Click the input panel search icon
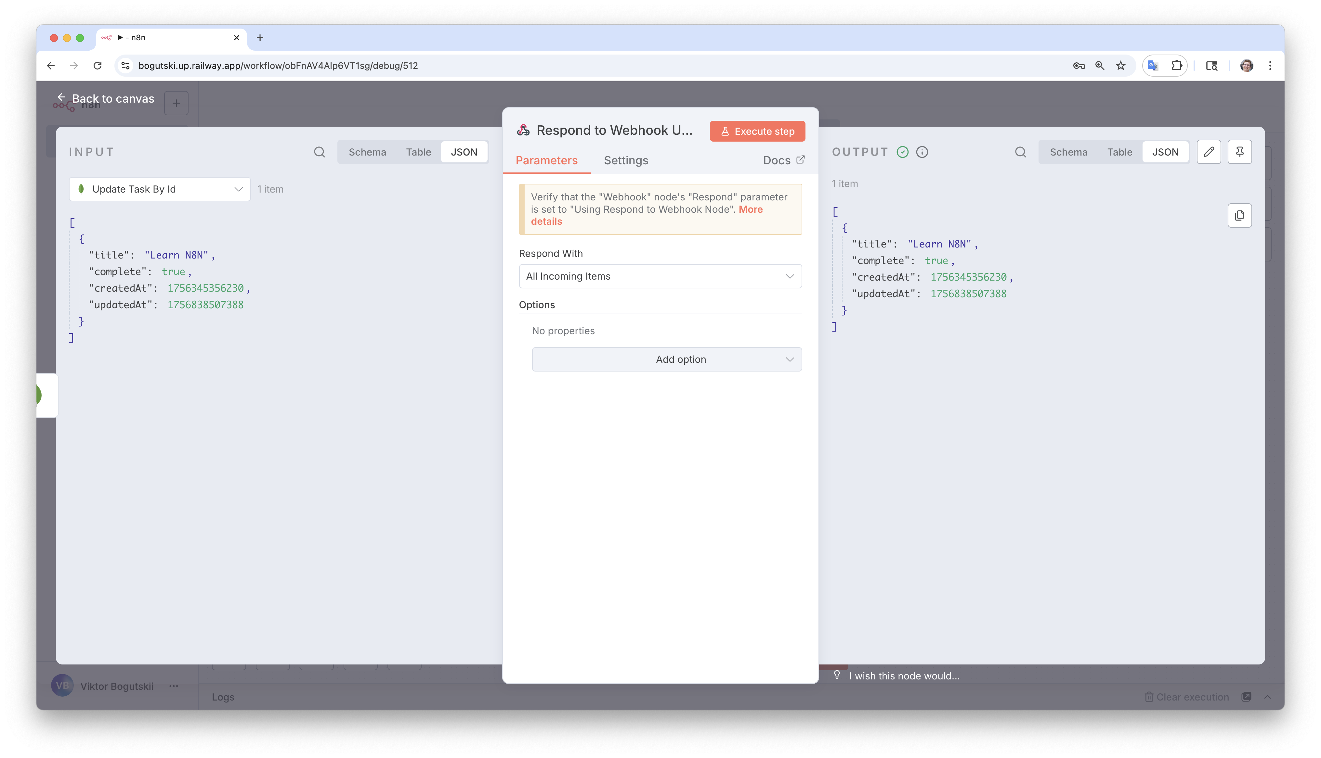The width and height of the screenshot is (1321, 758). click(x=319, y=152)
